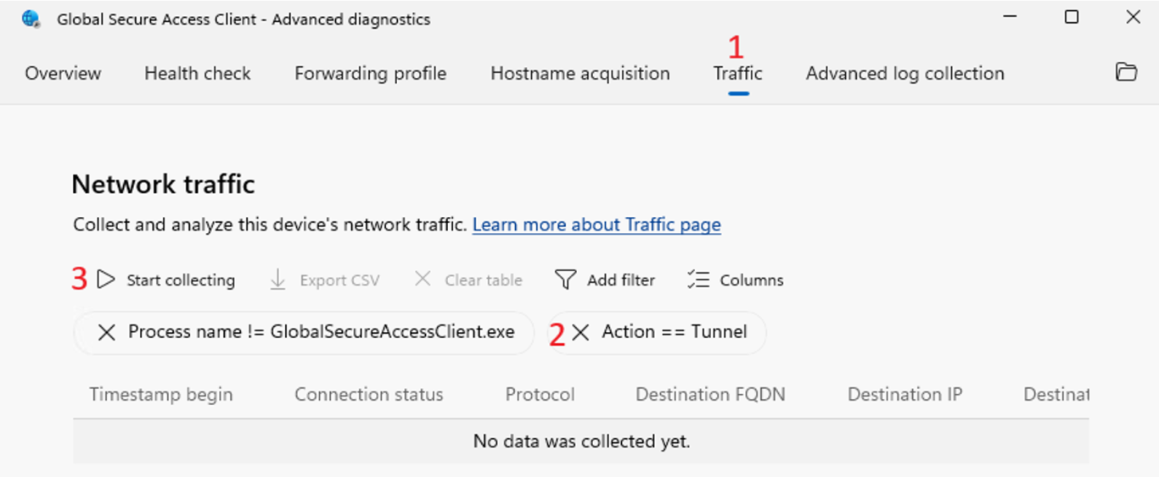Open the Advanced log collection tab
The image size is (1159, 477).
coord(905,74)
